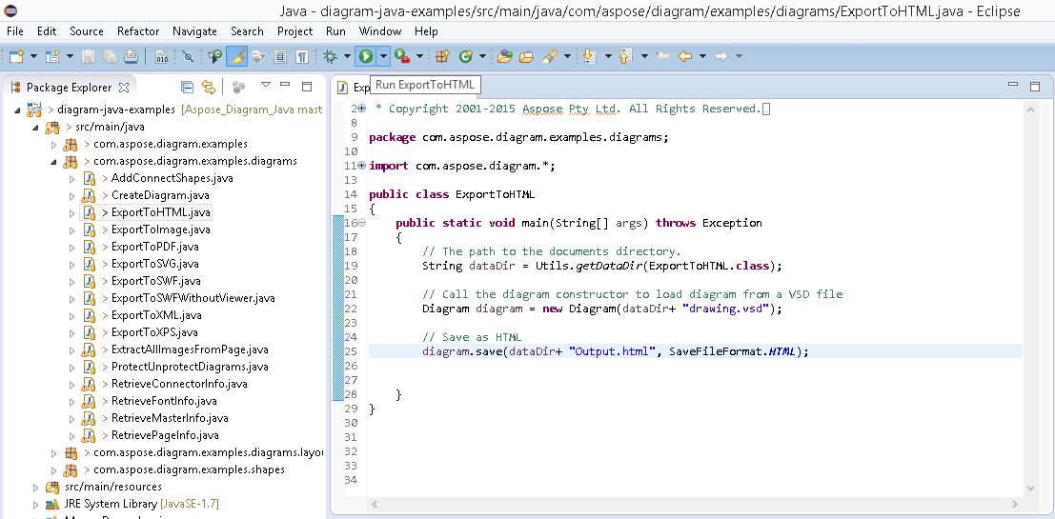Toggle the highlighted Mark Occurrences marker icon
This screenshot has height=519, width=1055.
pyautogui.click(x=236, y=56)
